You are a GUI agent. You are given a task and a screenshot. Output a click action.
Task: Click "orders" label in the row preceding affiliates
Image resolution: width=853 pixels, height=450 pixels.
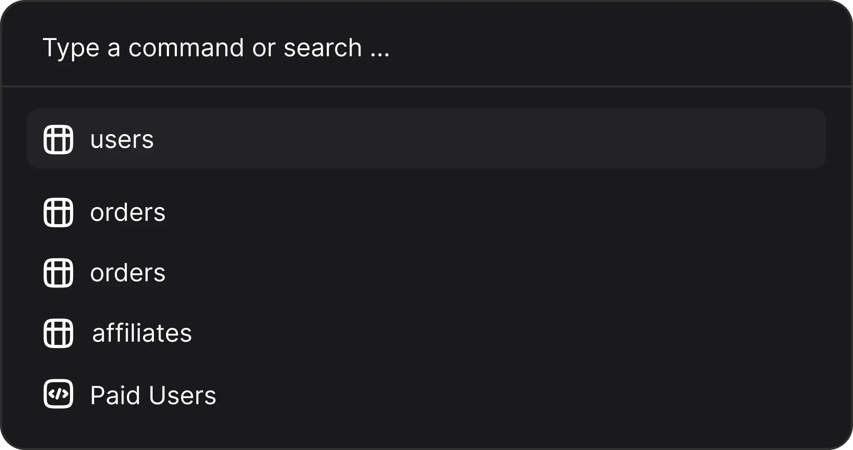[x=128, y=273]
